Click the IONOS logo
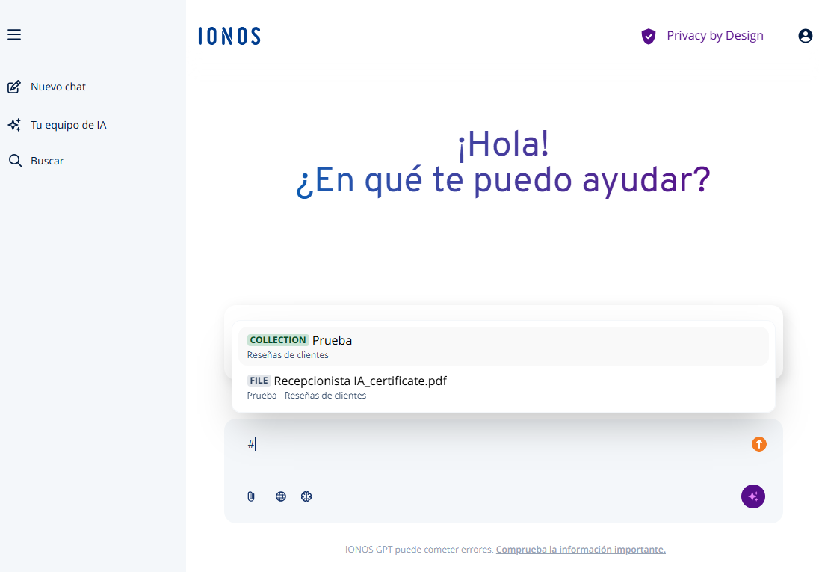The image size is (819, 572). pyautogui.click(x=229, y=36)
